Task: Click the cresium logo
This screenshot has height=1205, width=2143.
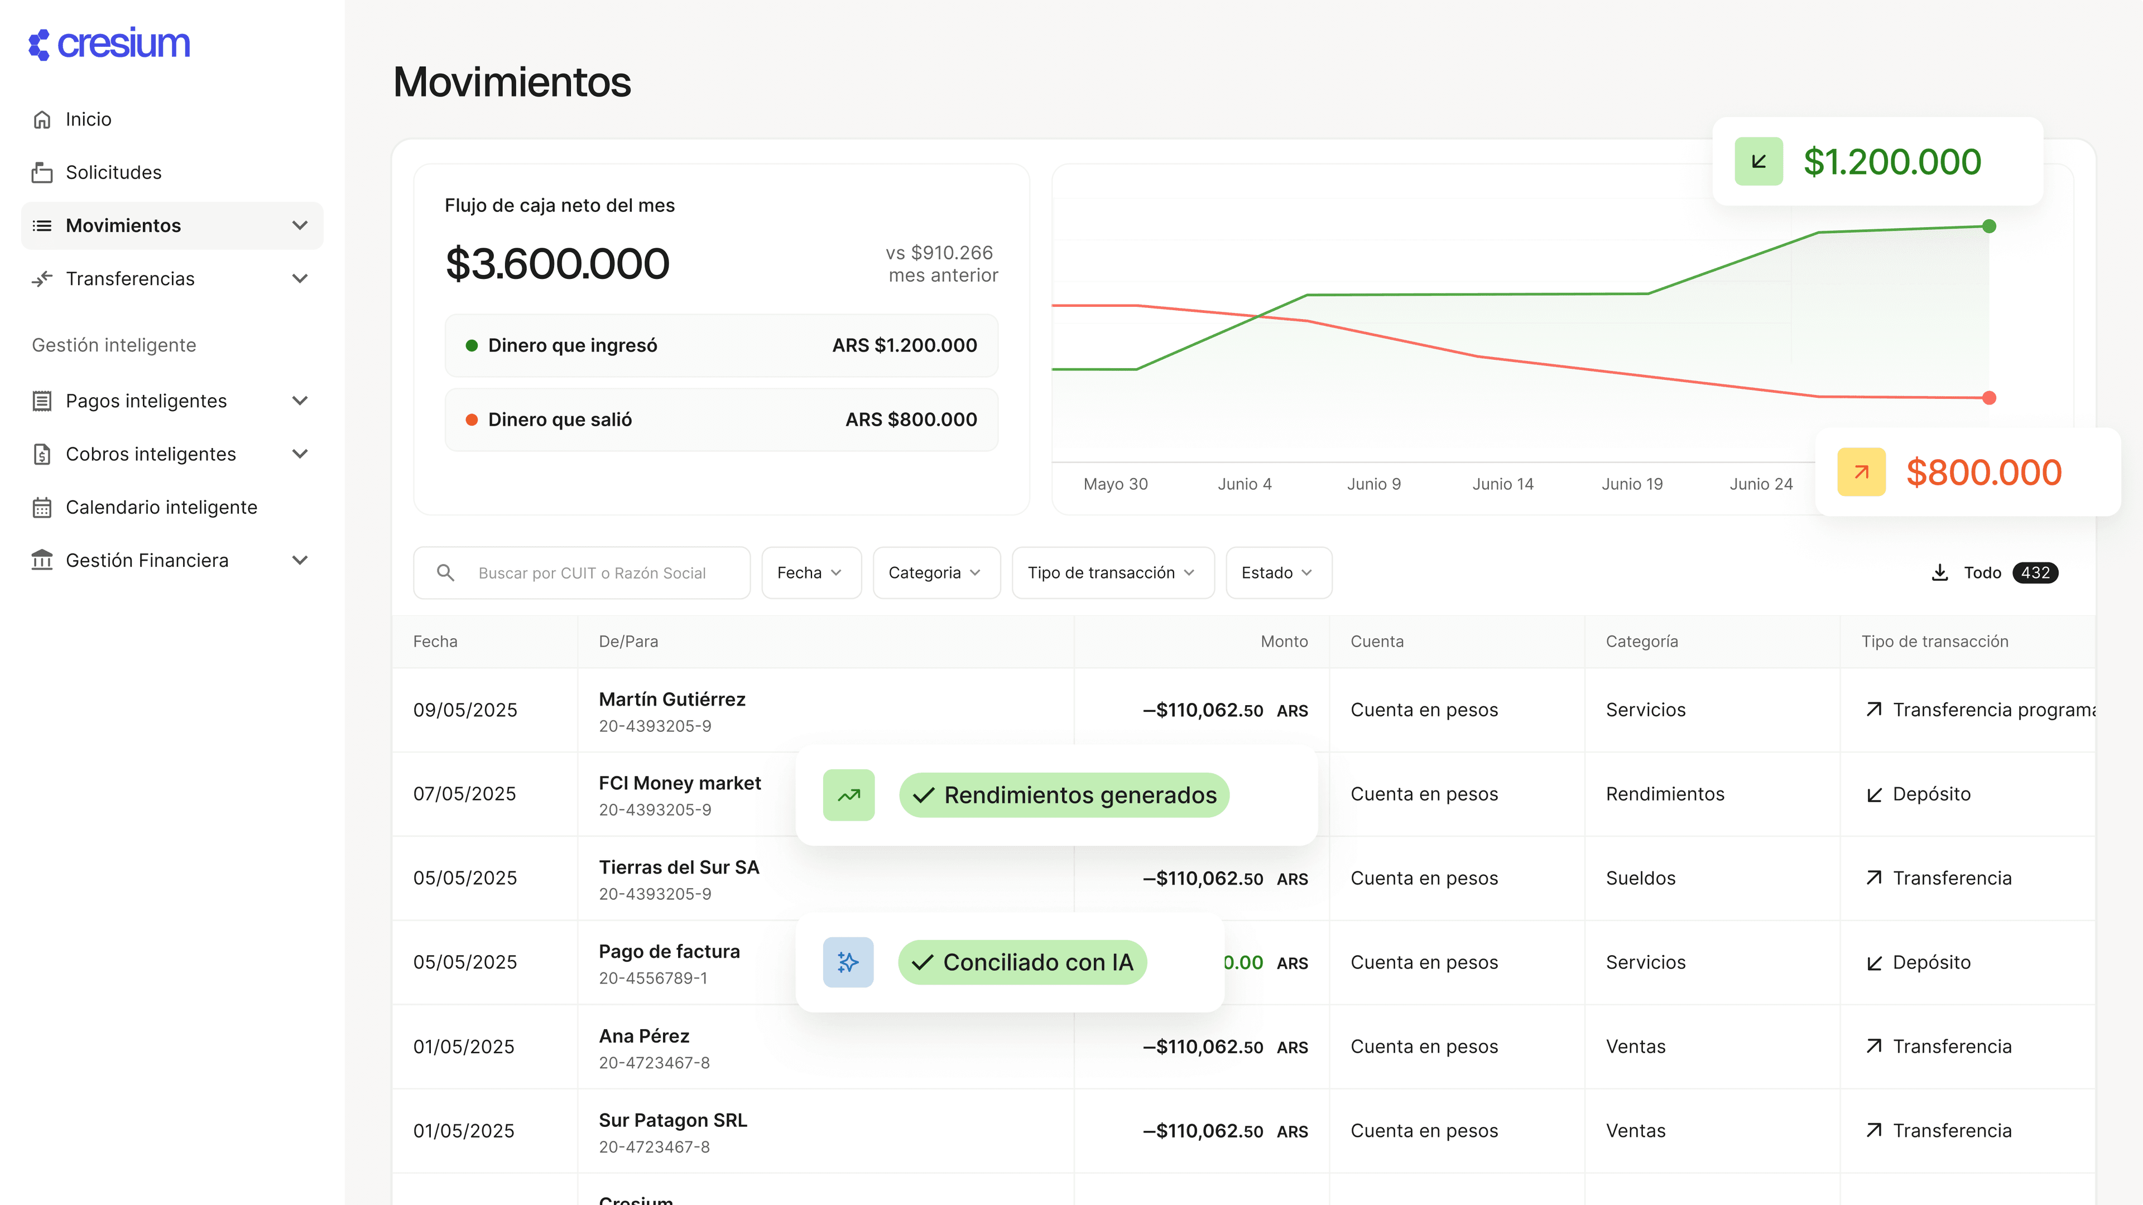Action: pyautogui.click(x=108, y=44)
